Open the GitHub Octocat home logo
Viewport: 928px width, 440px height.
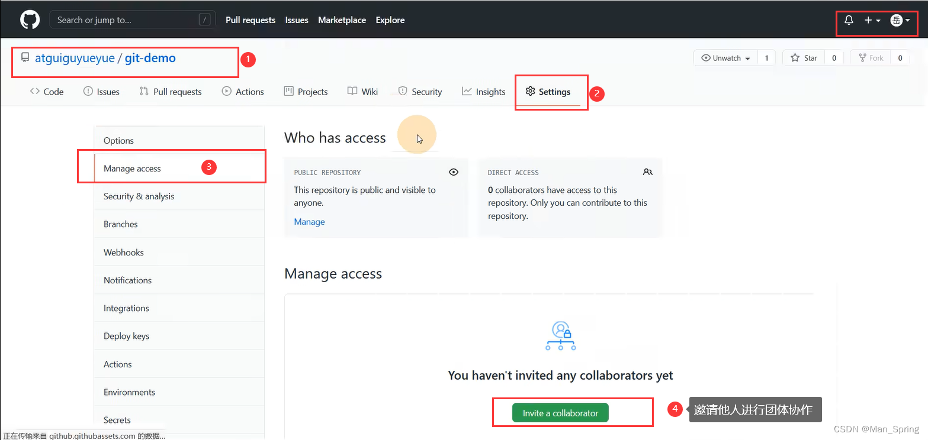point(30,20)
